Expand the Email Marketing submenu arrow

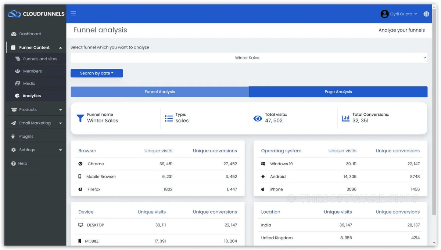(60, 123)
